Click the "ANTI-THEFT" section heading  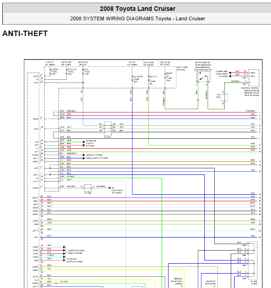point(25,34)
